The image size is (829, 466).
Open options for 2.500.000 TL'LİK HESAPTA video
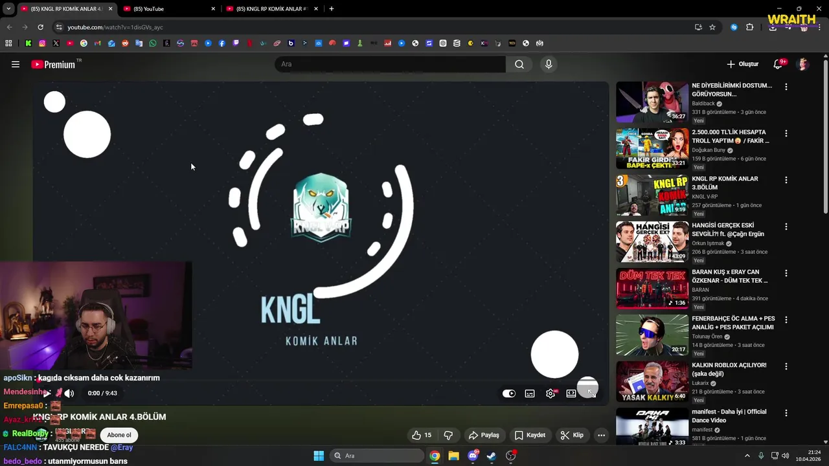tap(786, 133)
